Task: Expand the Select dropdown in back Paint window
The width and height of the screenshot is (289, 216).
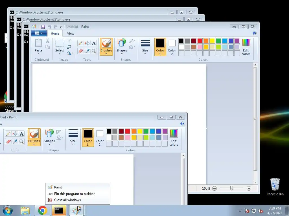Action: (60, 52)
